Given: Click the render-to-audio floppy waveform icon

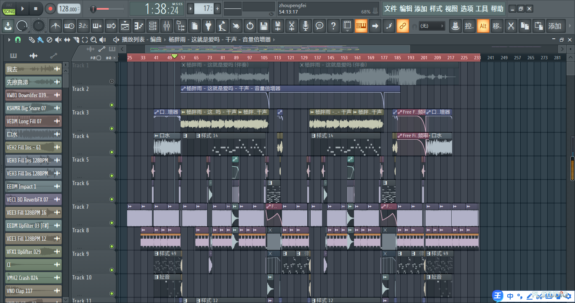Looking at the screenshot, I should [277, 26].
